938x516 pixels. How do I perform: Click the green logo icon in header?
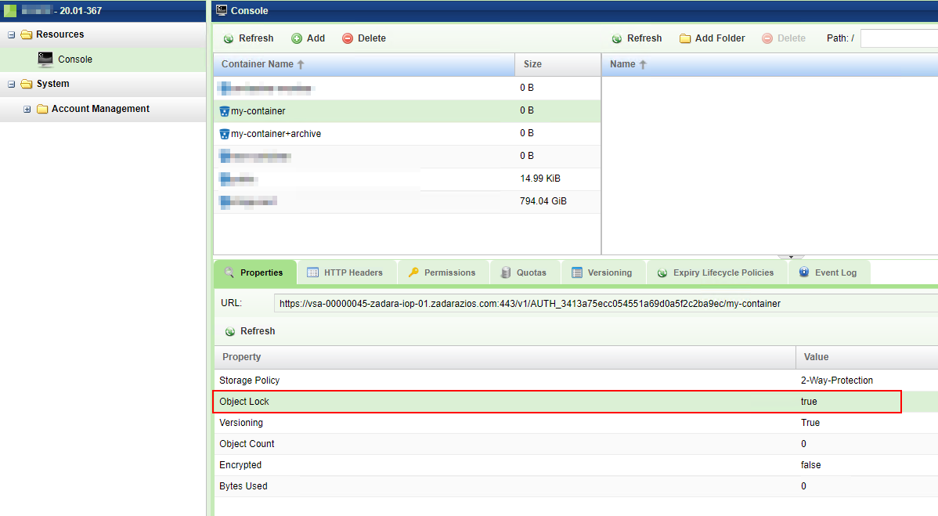(10, 11)
